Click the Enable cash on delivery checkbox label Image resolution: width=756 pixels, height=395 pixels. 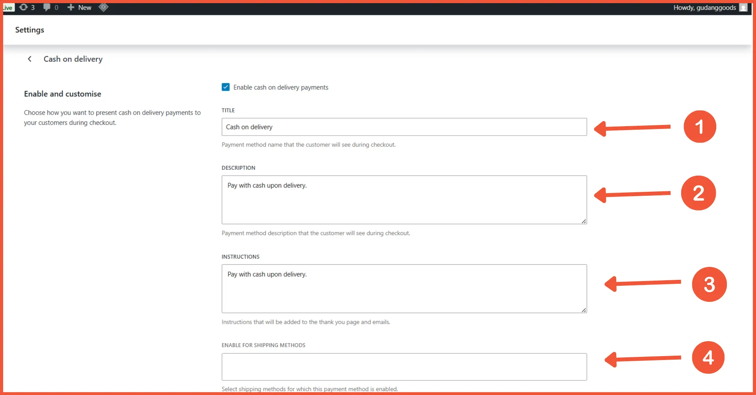[x=281, y=87]
